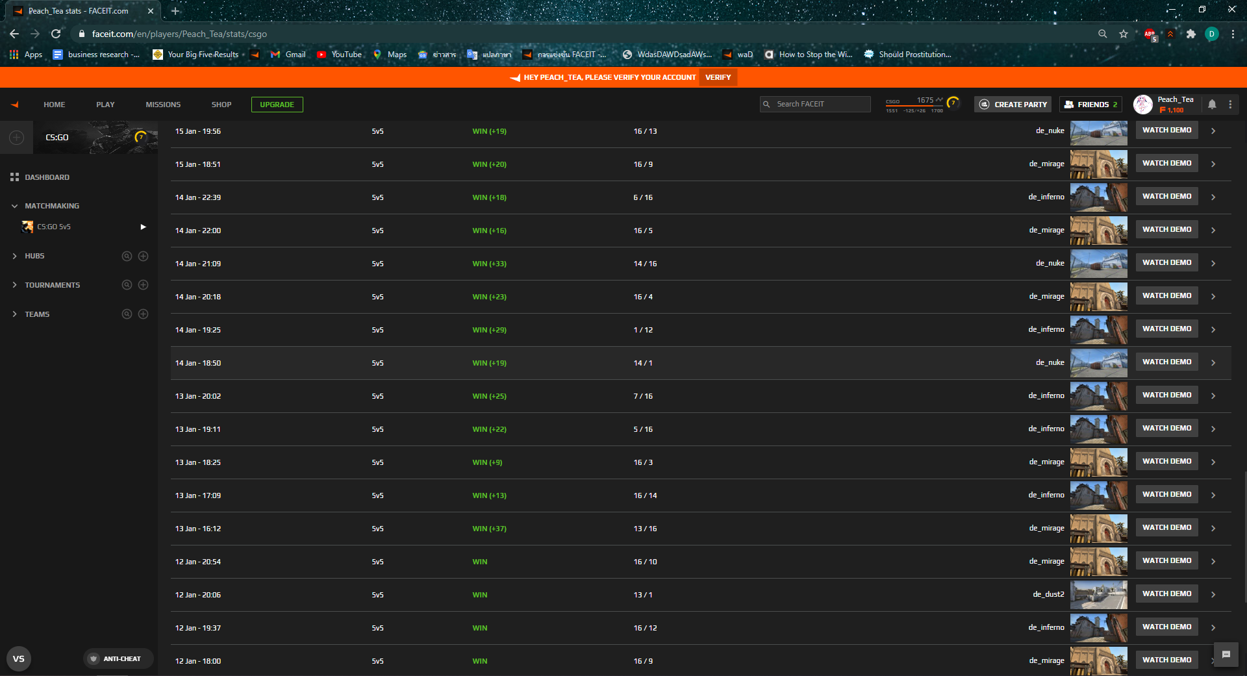Viewport: 1247px width, 676px height.
Task: Open the Friends list button
Action: pyautogui.click(x=1090, y=105)
